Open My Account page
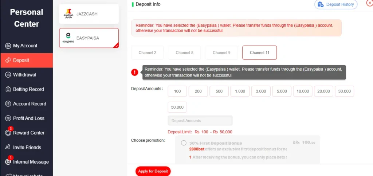This screenshot has height=176, width=373. [26, 46]
